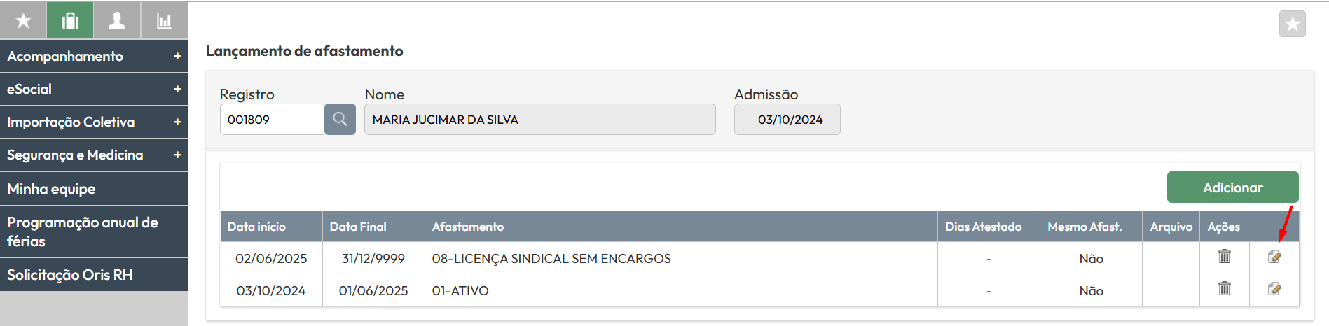Open the person profile tab icon
Image resolution: width=1329 pixels, height=326 pixels.
point(117,20)
